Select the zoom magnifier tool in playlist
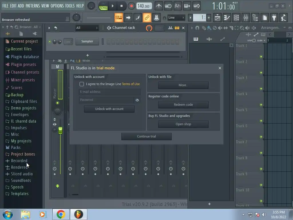This screenshot has width=293, height=220. click(242, 28)
